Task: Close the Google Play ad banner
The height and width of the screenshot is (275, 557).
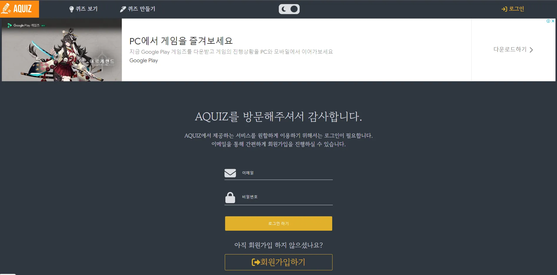Action: [553, 21]
